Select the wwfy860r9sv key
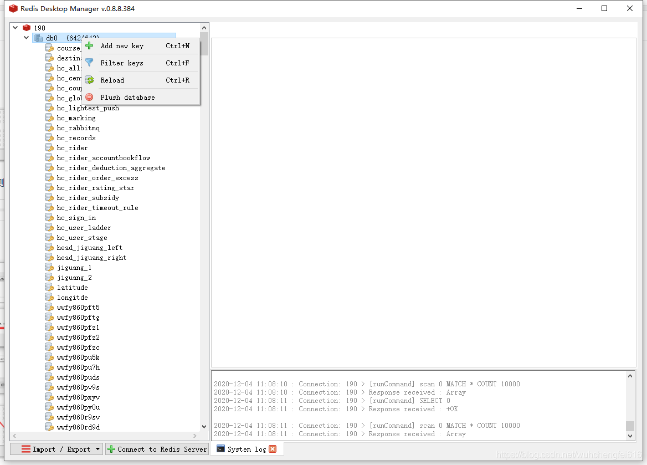The height and width of the screenshot is (465, 647). point(78,417)
